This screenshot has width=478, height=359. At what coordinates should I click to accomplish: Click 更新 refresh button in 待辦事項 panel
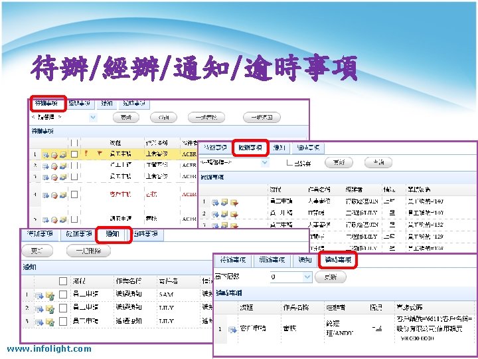[x=126, y=117]
